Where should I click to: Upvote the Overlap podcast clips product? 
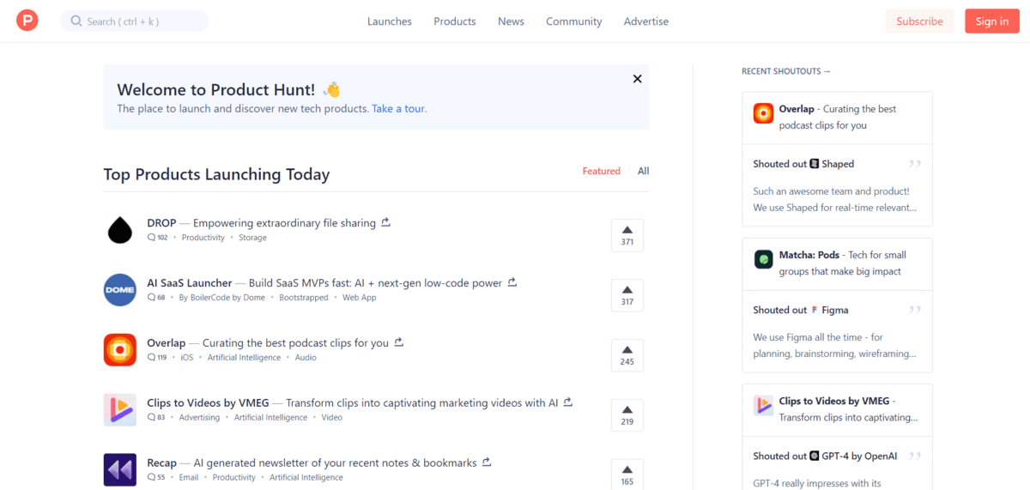[x=627, y=355]
